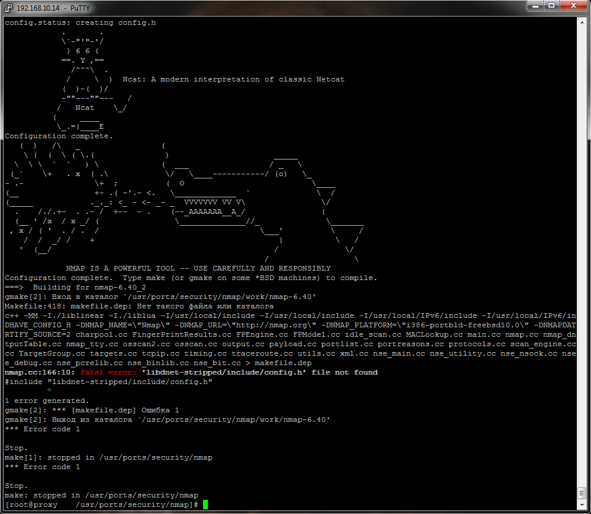
Task: Click the file name "nse_main.cc"
Action: (399, 353)
